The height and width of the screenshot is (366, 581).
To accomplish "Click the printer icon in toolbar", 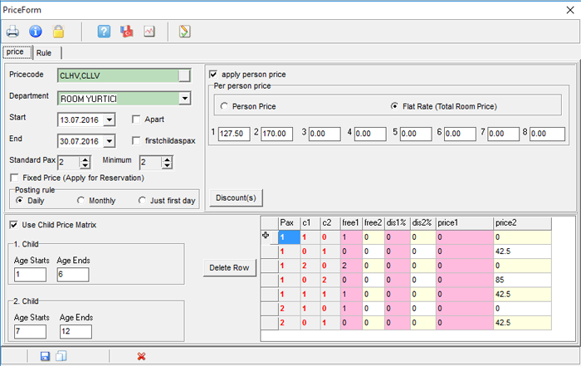I will [x=12, y=32].
